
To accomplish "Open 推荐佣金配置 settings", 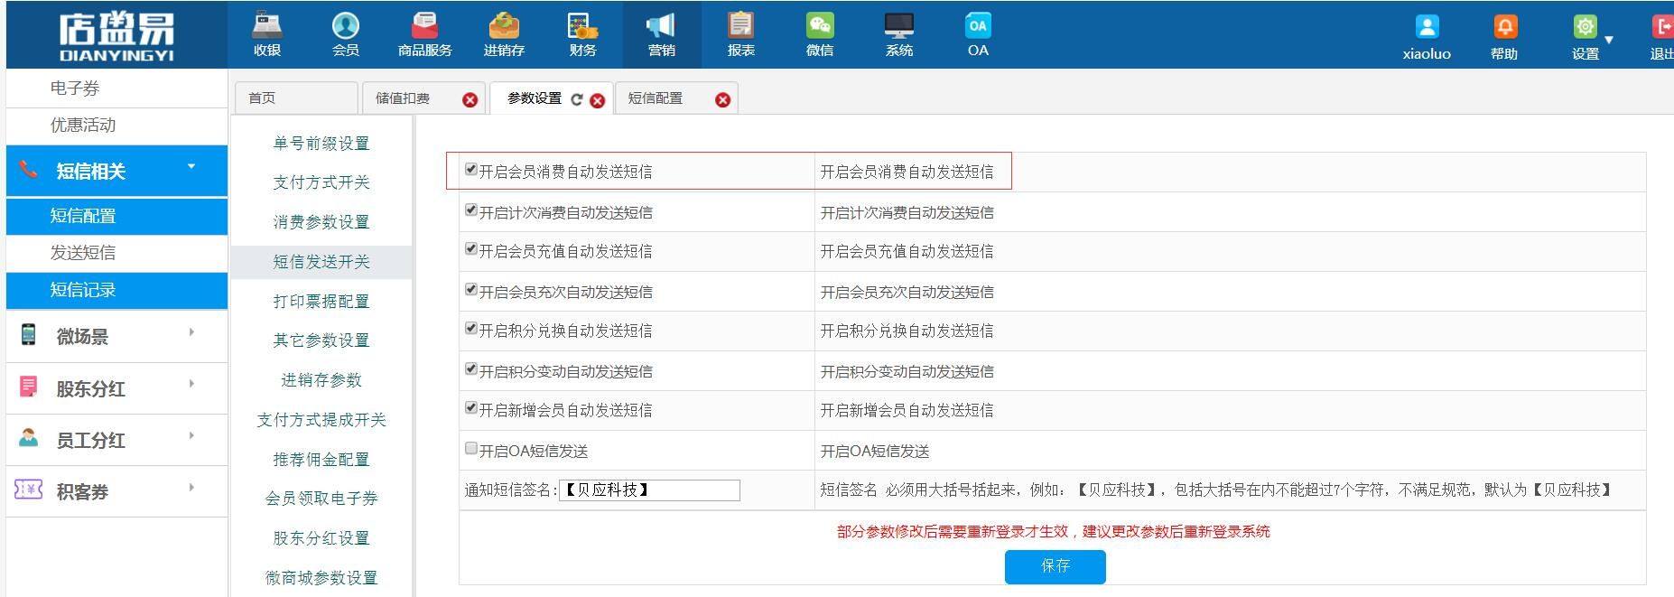I will 321,460.
